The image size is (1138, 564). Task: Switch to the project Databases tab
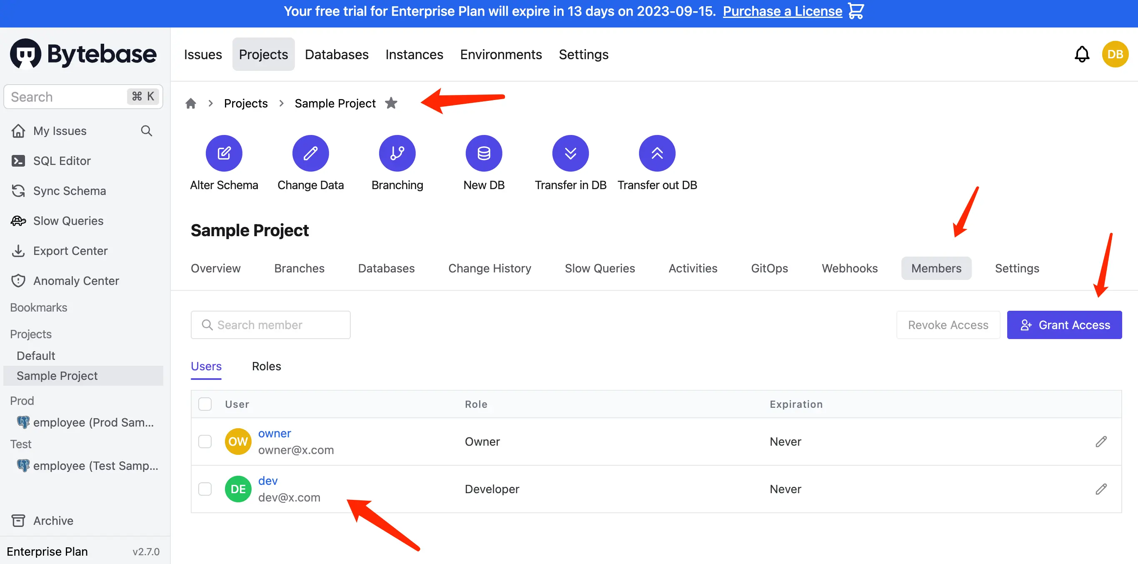click(x=386, y=269)
